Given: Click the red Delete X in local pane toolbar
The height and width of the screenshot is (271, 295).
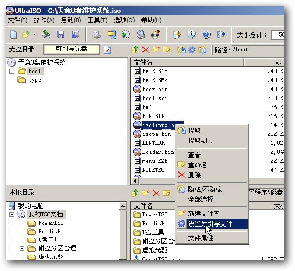Looking at the screenshot, I should pyautogui.click(x=156, y=193).
